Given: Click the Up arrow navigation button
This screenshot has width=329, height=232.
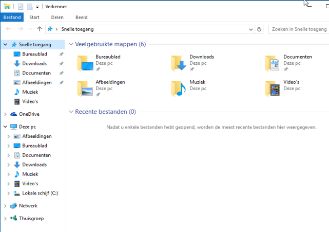Looking at the screenshot, I should tap(40, 29).
